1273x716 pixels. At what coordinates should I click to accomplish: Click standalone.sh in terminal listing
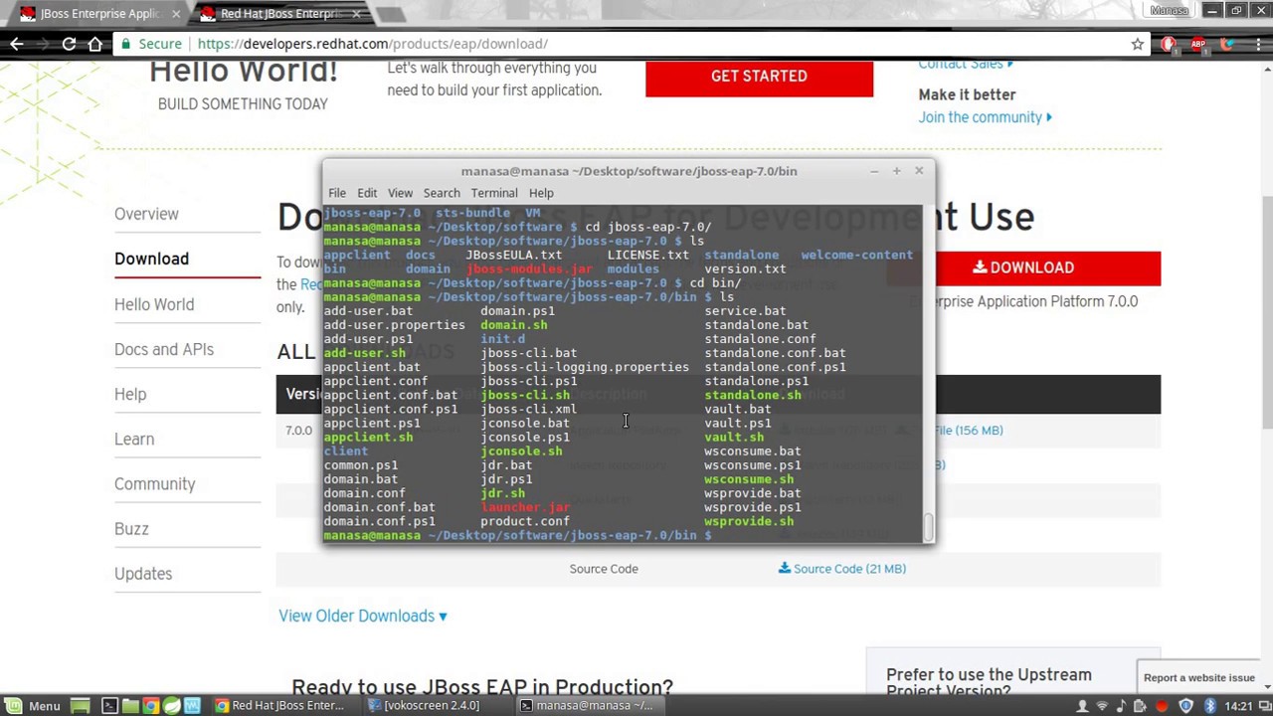pyautogui.click(x=753, y=395)
